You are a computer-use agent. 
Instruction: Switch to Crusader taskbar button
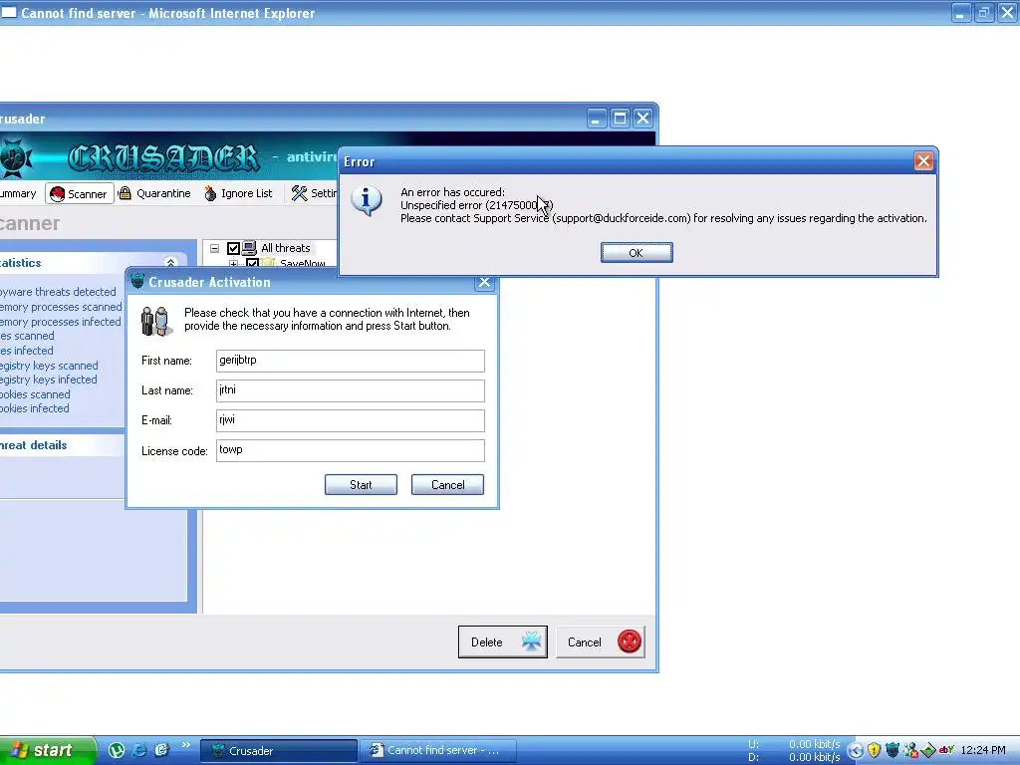279,751
